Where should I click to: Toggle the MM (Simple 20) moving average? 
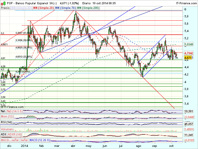click(x=42, y=7)
